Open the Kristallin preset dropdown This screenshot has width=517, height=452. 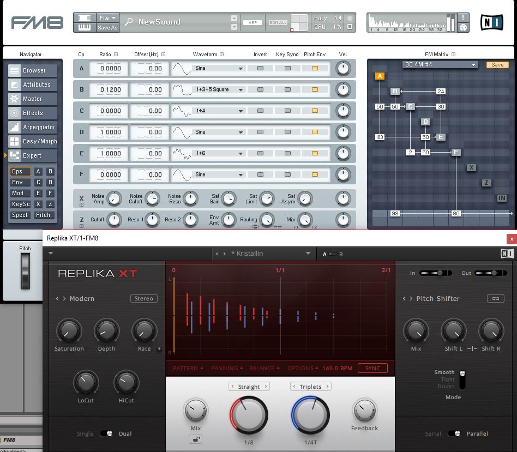(x=308, y=253)
